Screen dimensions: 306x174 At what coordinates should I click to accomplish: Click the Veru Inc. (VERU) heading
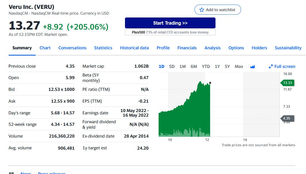tap(31, 7)
